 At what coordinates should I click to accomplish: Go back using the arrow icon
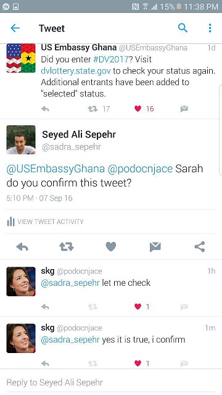pyautogui.click(x=15, y=28)
